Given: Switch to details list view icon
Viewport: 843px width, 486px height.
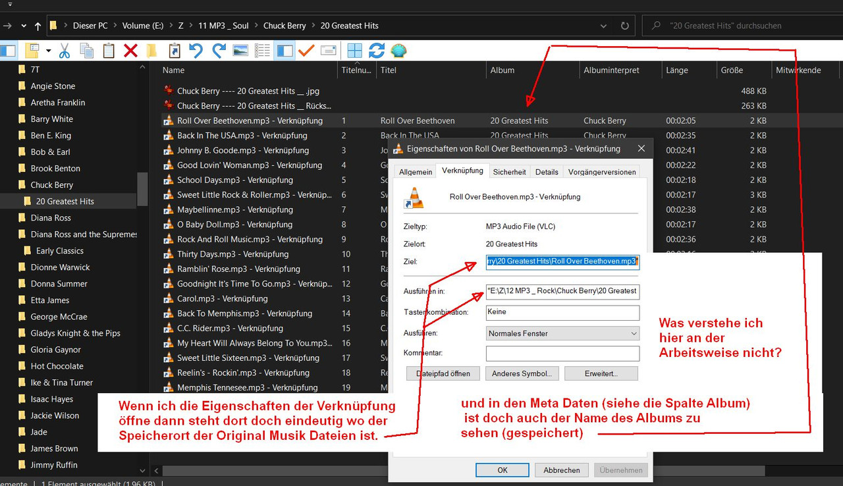Looking at the screenshot, I should (263, 51).
